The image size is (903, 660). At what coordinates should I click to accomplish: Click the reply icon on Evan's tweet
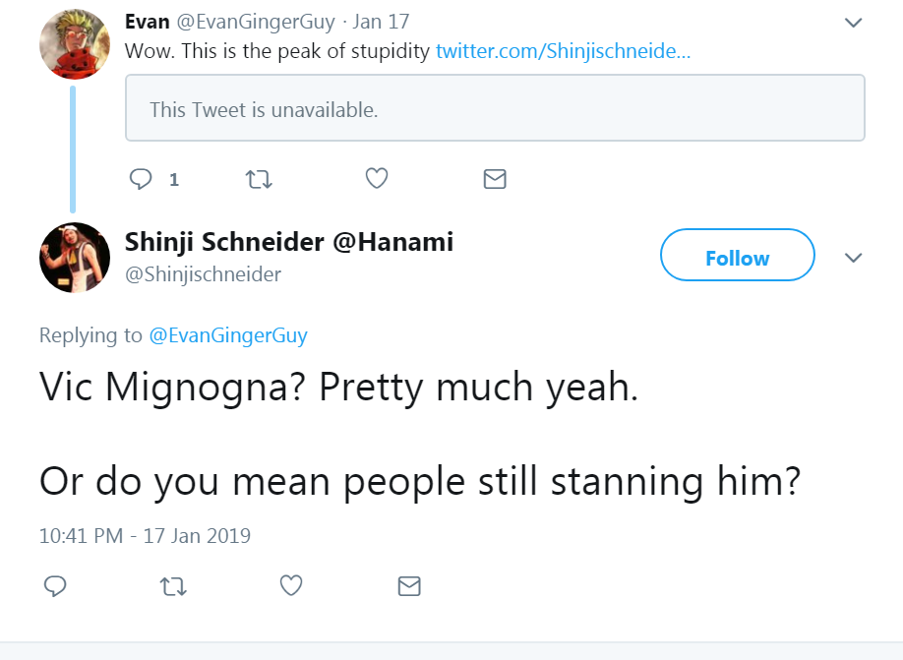click(x=141, y=179)
